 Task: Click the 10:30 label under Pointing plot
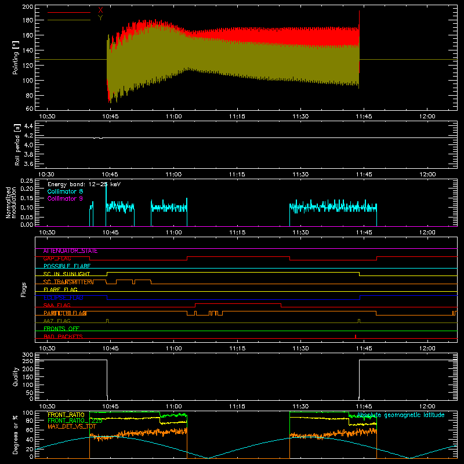tap(47, 117)
